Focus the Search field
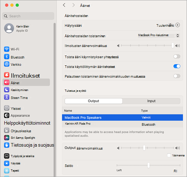Viewport: 187px width, 177px height. [x=28, y=16]
